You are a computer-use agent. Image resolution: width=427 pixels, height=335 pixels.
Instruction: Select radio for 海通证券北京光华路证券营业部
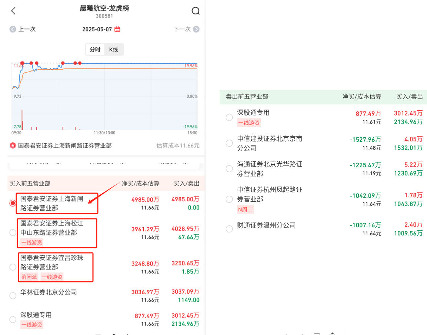229,169
